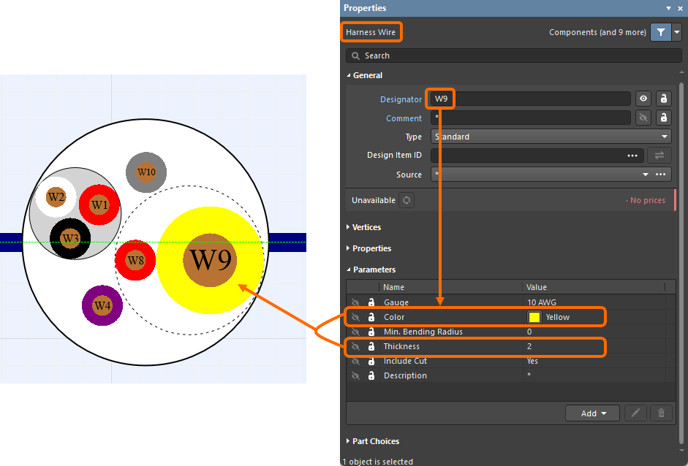Toggle visibility of the Color parameter

(x=356, y=317)
